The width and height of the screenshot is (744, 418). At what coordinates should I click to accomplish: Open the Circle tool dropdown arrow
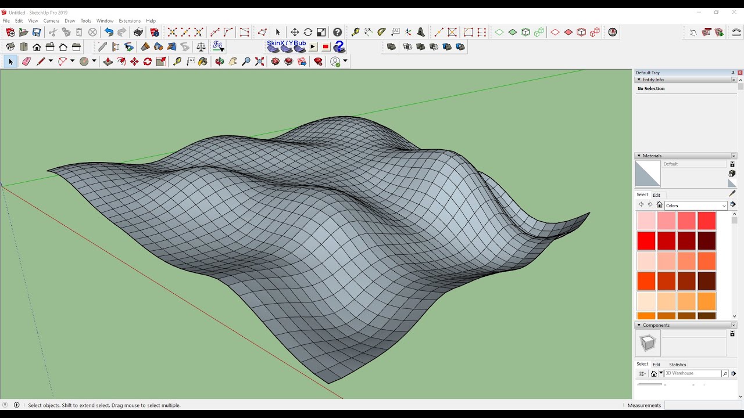[94, 62]
